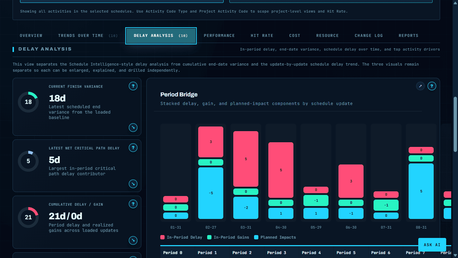Open help for Latest Net Critical Path Delay

tap(133, 148)
